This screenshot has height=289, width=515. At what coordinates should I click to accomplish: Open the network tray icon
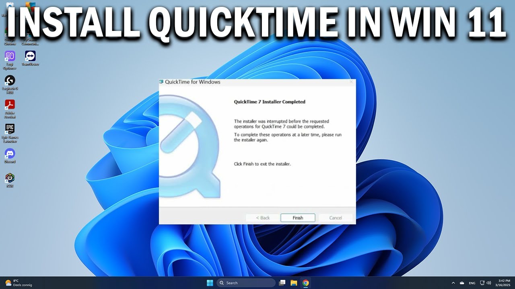pyautogui.click(x=482, y=283)
